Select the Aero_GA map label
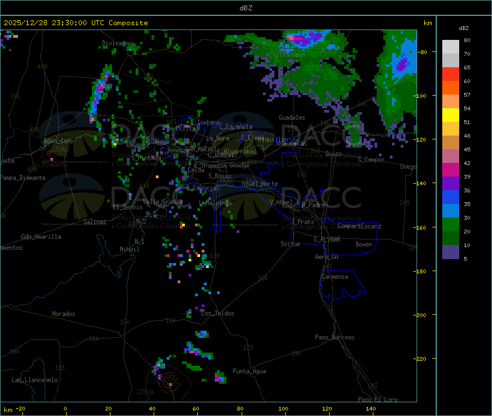492x416 pixels. 327,257
